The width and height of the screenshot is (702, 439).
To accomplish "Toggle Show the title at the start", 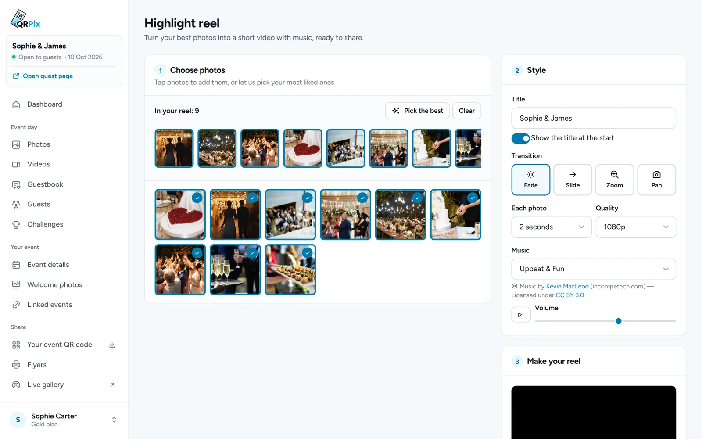I will coord(521,138).
